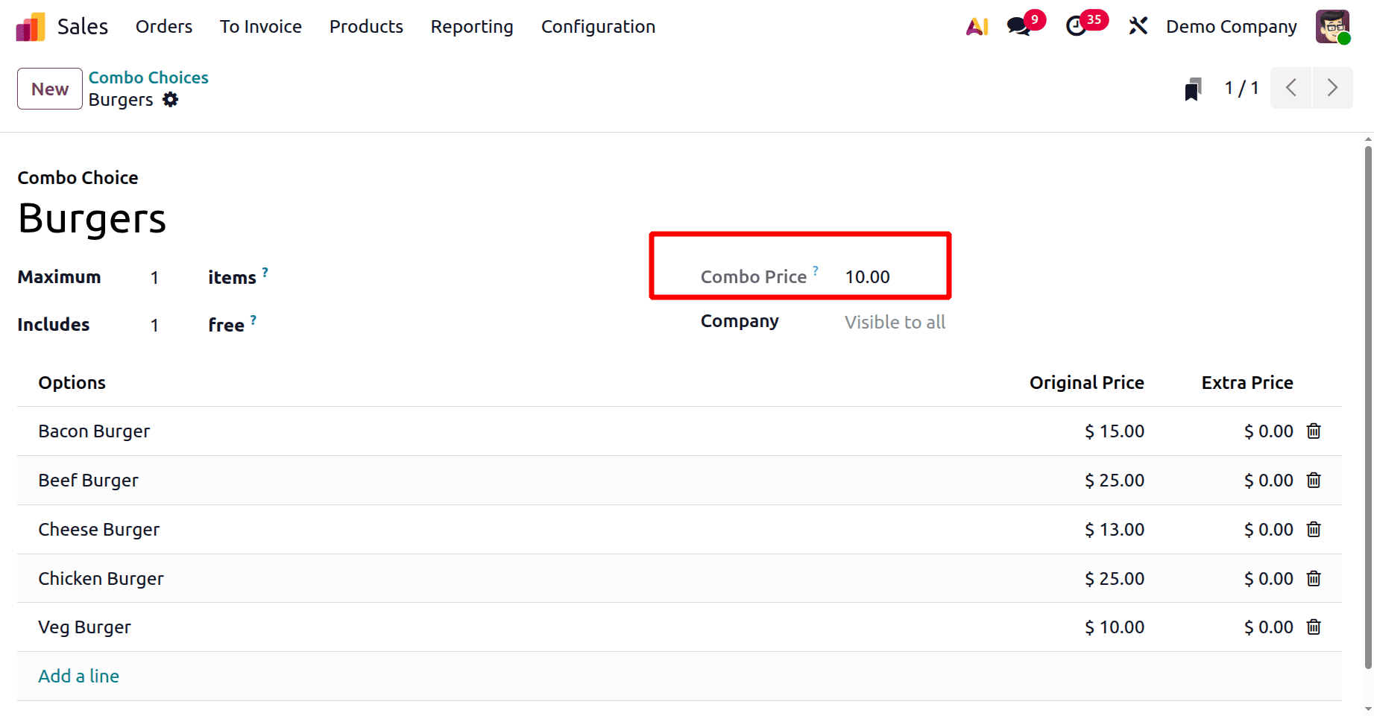Delete the Bacon Burger line item
Viewport: 1374px width, 716px height.
pos(1314,431)
